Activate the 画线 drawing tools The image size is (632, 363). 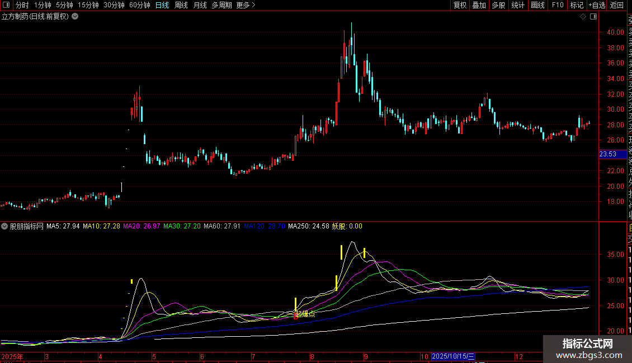point(537,5)
